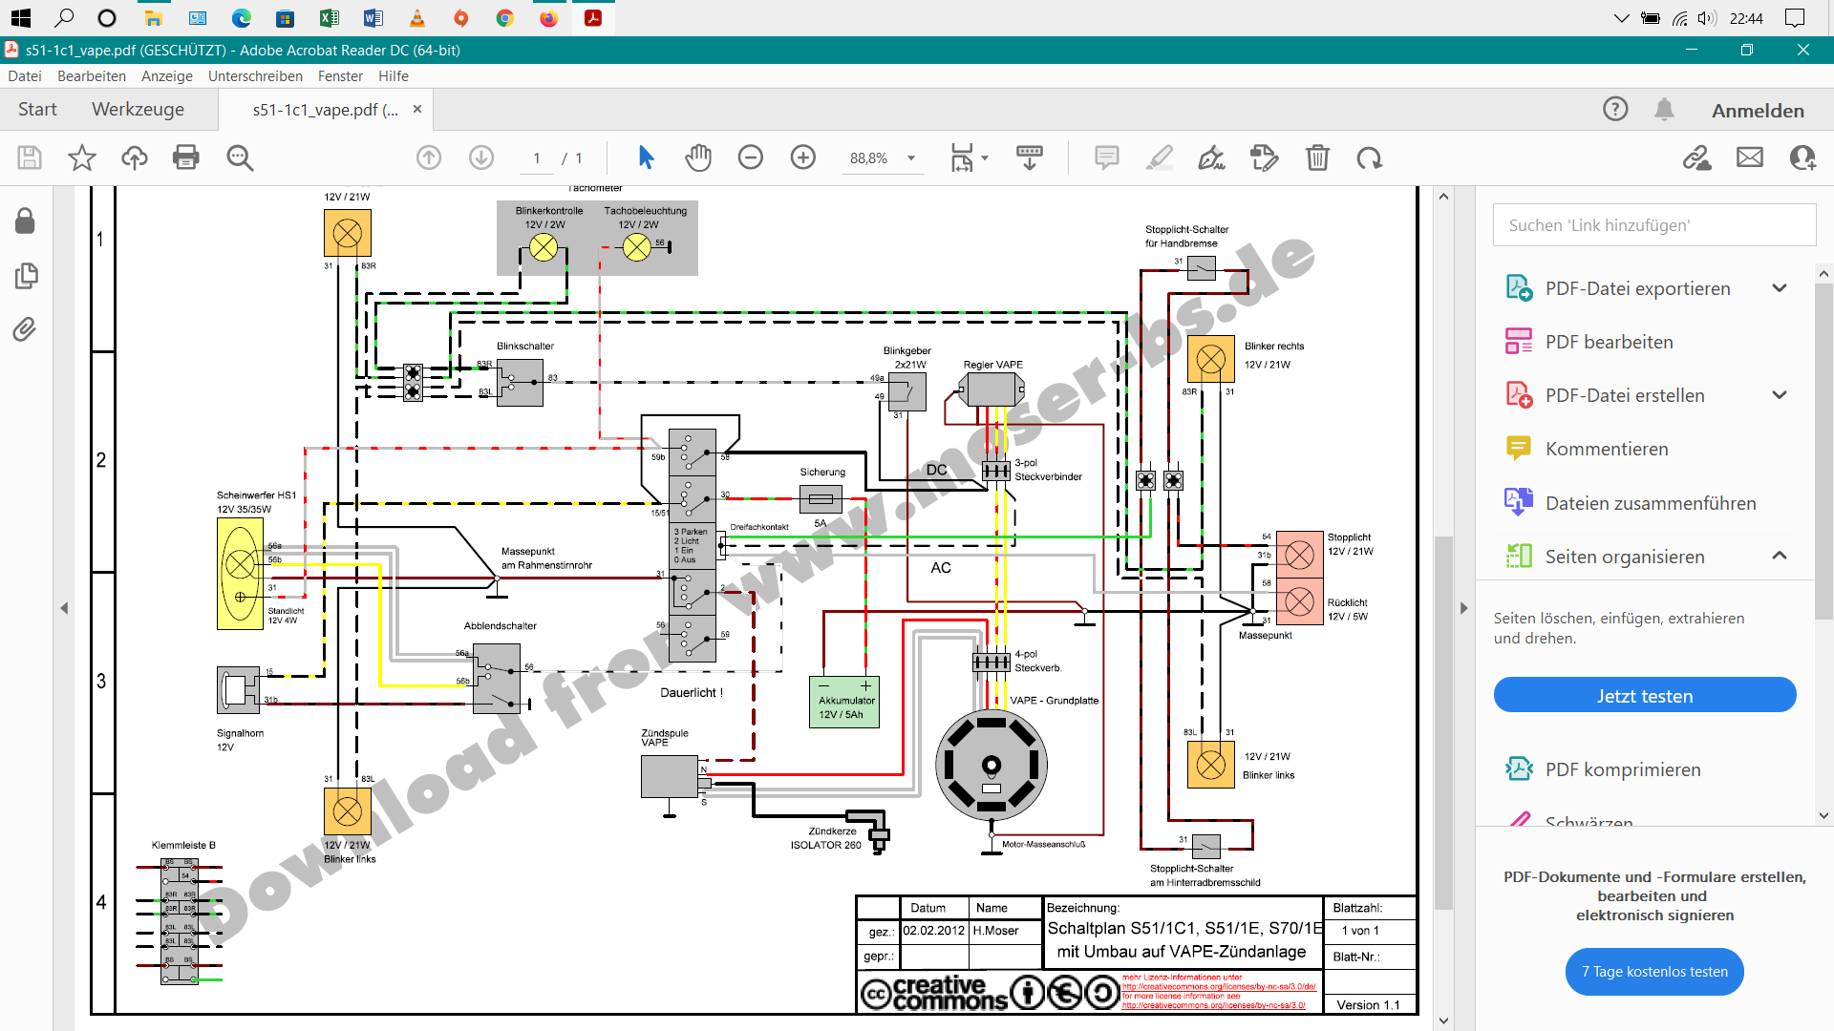Click the zoom in plus icon
This screenshot has width=1834, height=1031.
(x=803, y=158)
